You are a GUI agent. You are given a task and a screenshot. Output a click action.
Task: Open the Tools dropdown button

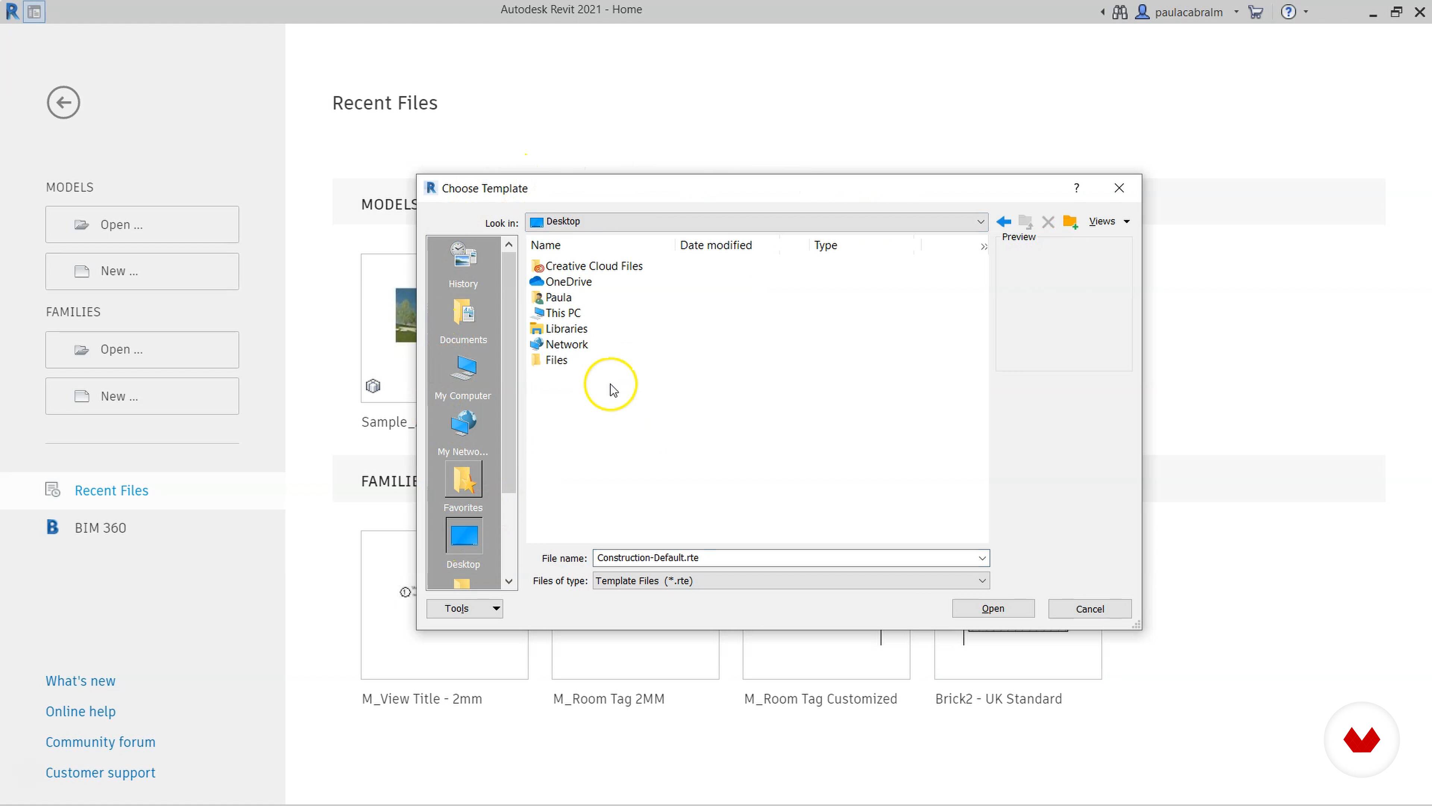465,609
